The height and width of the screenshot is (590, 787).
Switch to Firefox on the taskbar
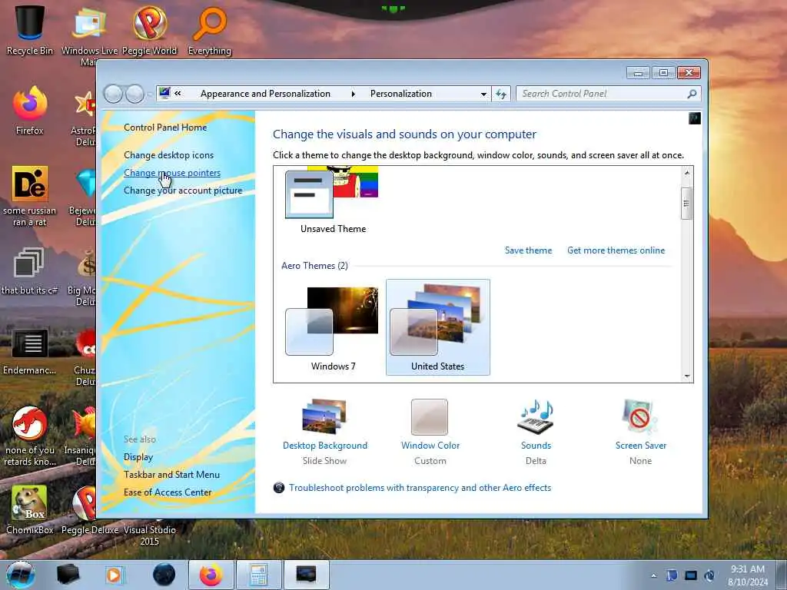tap(211, 575)
